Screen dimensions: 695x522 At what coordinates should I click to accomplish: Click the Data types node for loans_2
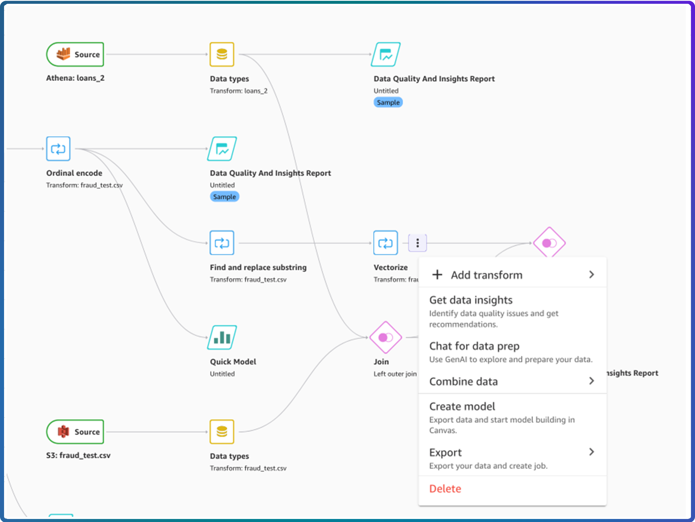[x=222, y=54]
